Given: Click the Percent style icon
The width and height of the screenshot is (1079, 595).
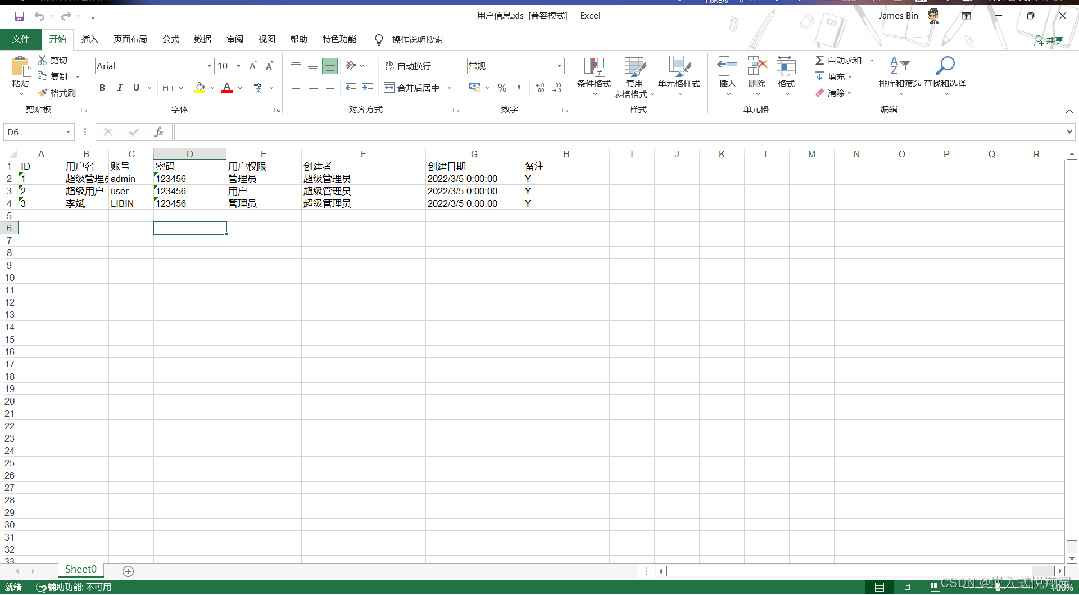Looking at the screenshot, I should tap(502, 88).
